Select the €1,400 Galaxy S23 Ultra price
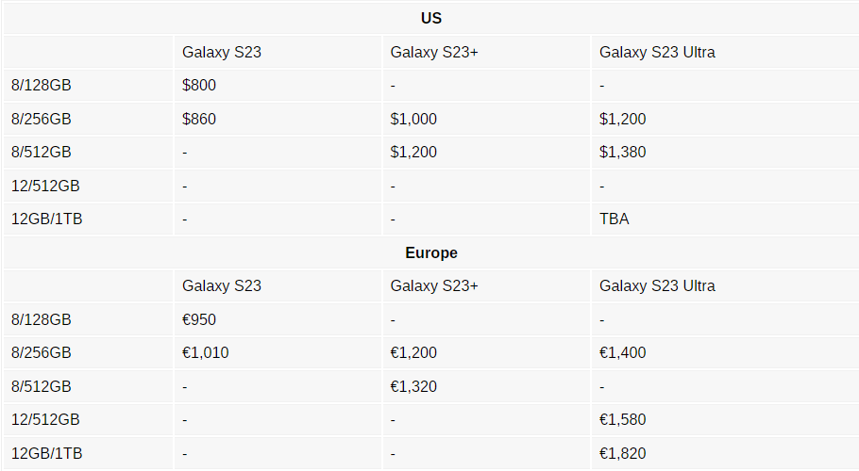859x471 pixels. [x=622, y=353]
